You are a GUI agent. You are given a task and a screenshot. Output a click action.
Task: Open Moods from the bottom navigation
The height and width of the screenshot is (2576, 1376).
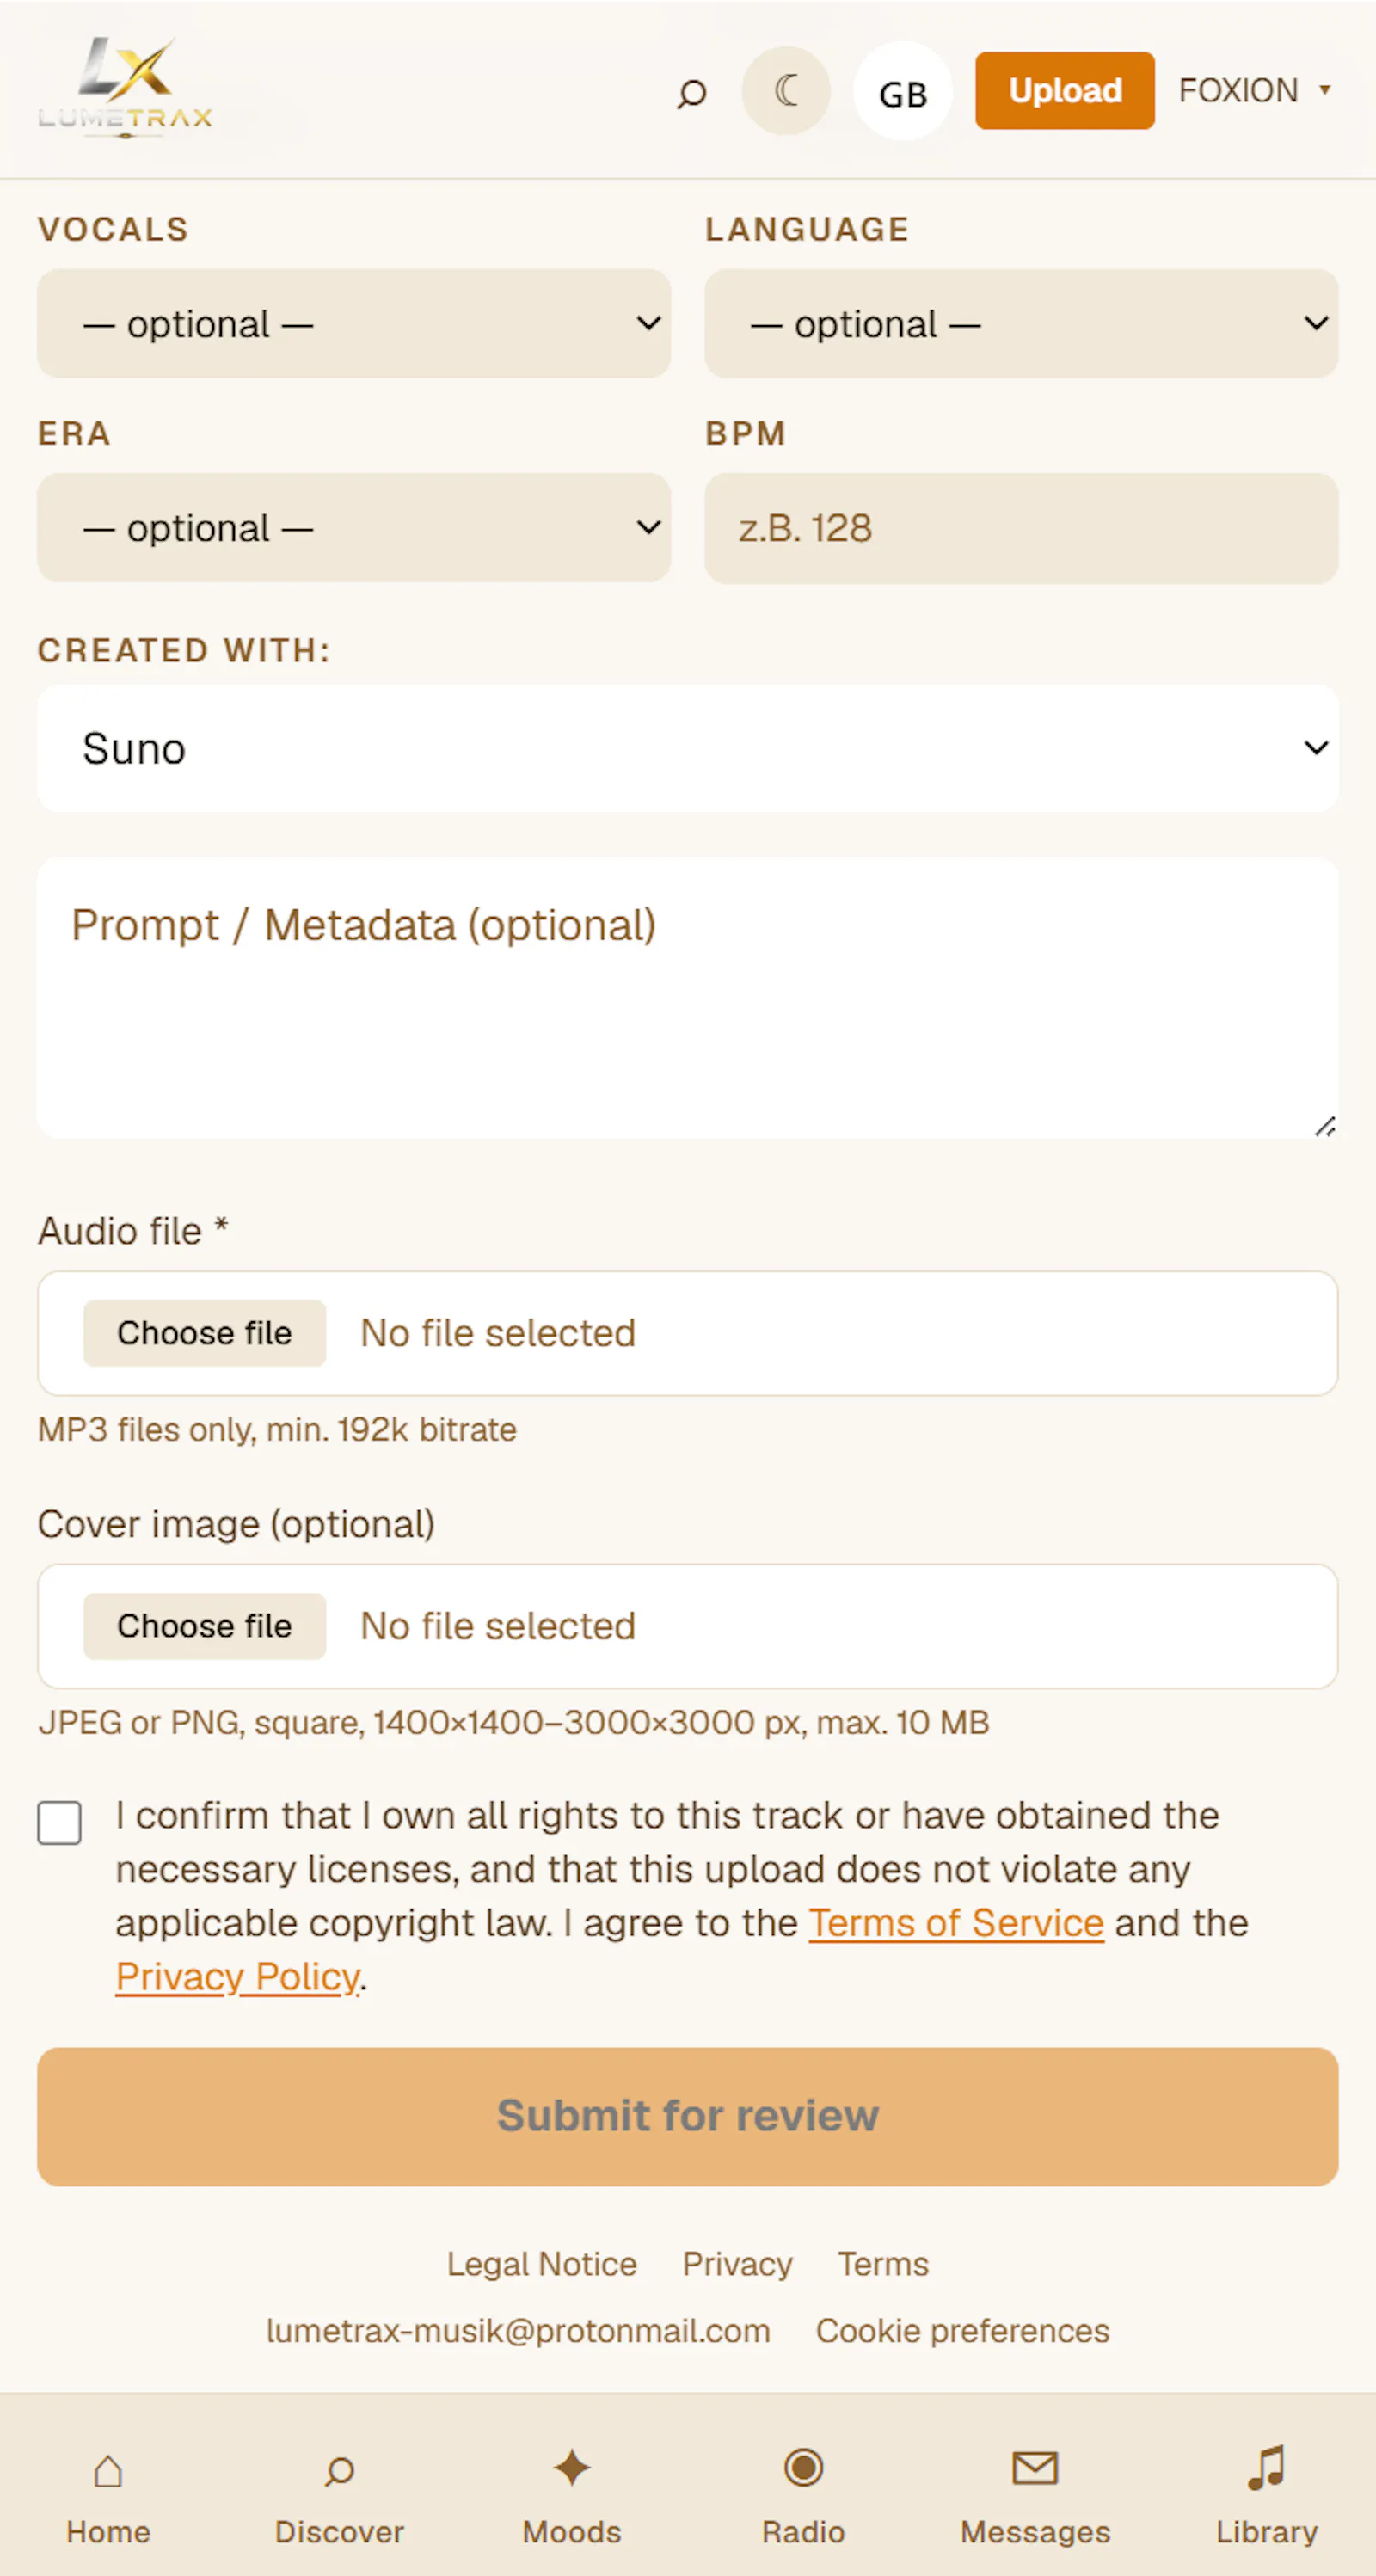[x=572, y=2496]
